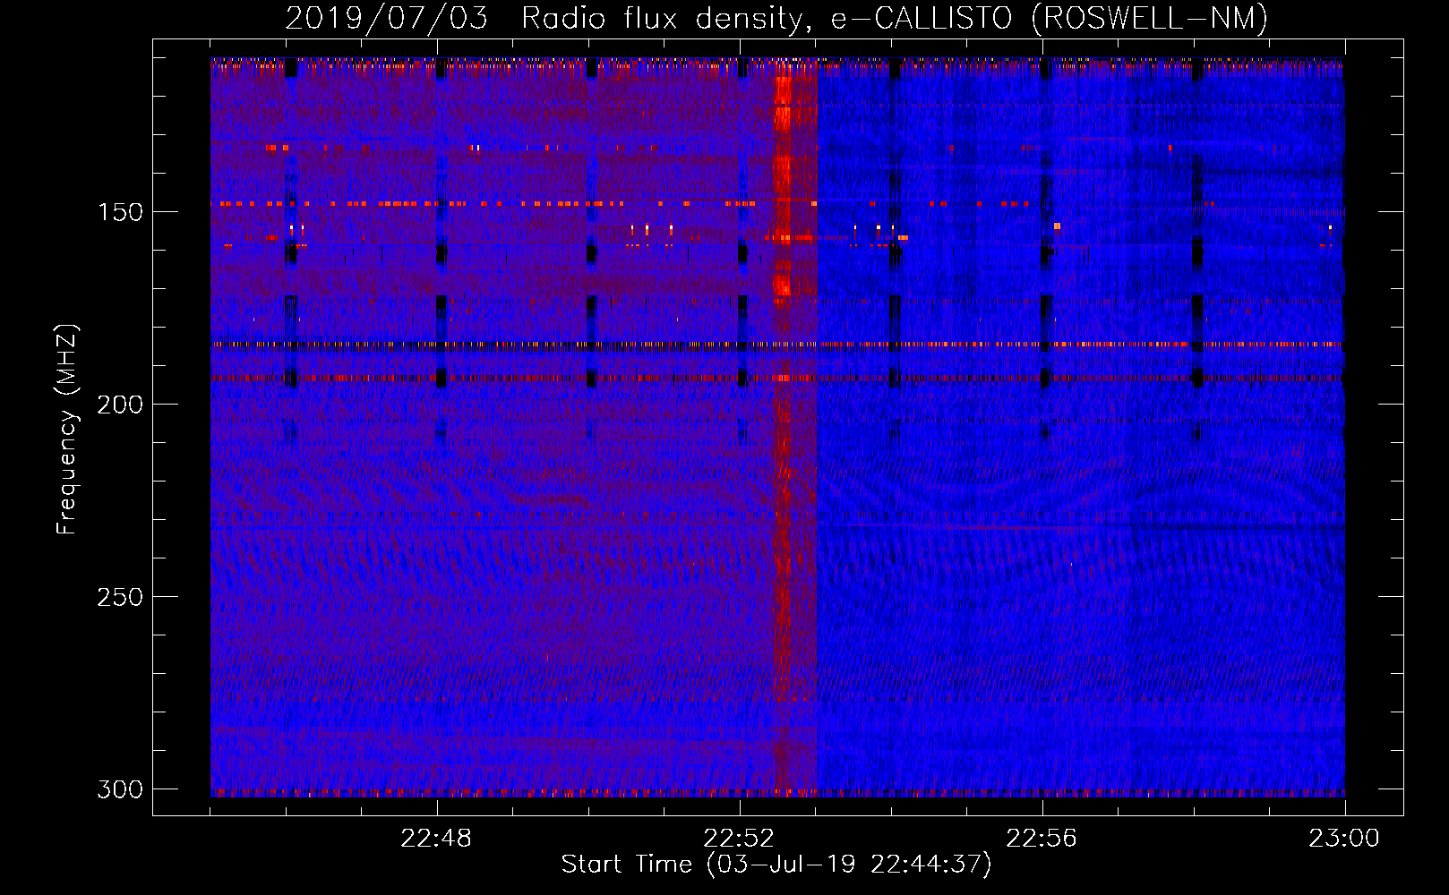Image resolution: width=1449 pixels, height=895 pixels.
Task: Click the 22:48 time tick label
Action: pyautogui.click(x=436, y=839)
